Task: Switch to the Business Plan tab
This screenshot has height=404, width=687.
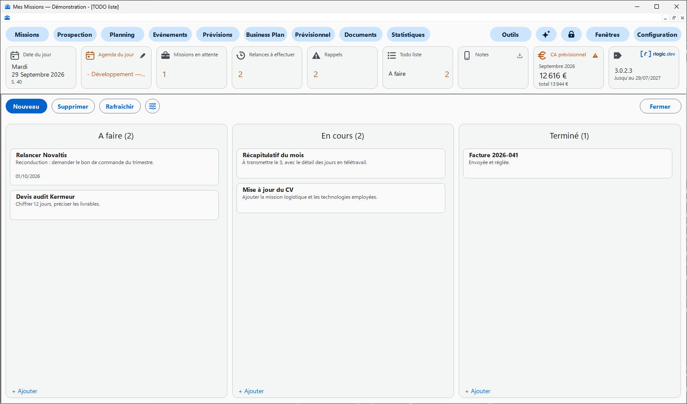Action: [265, 35]
